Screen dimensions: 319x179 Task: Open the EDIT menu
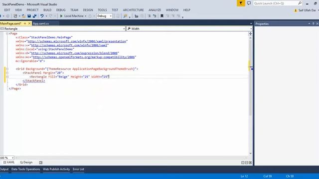[x=7, y=10]
